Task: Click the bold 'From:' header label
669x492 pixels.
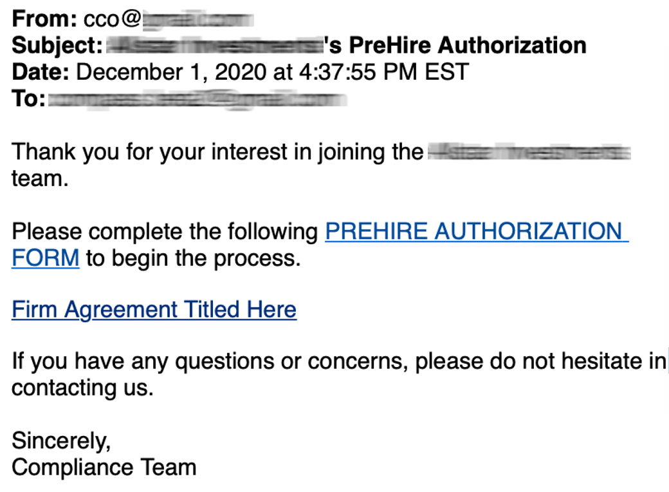Action: (x=44, y=19)
